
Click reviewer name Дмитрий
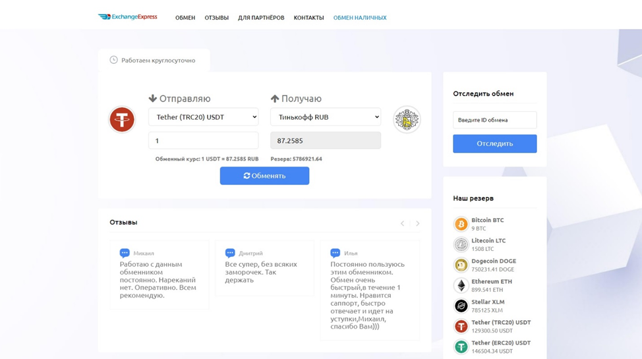[250, 254]
